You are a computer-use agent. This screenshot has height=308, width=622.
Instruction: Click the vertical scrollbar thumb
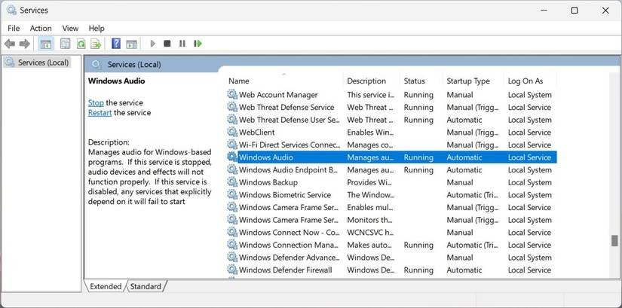click(x=614, y=241)
